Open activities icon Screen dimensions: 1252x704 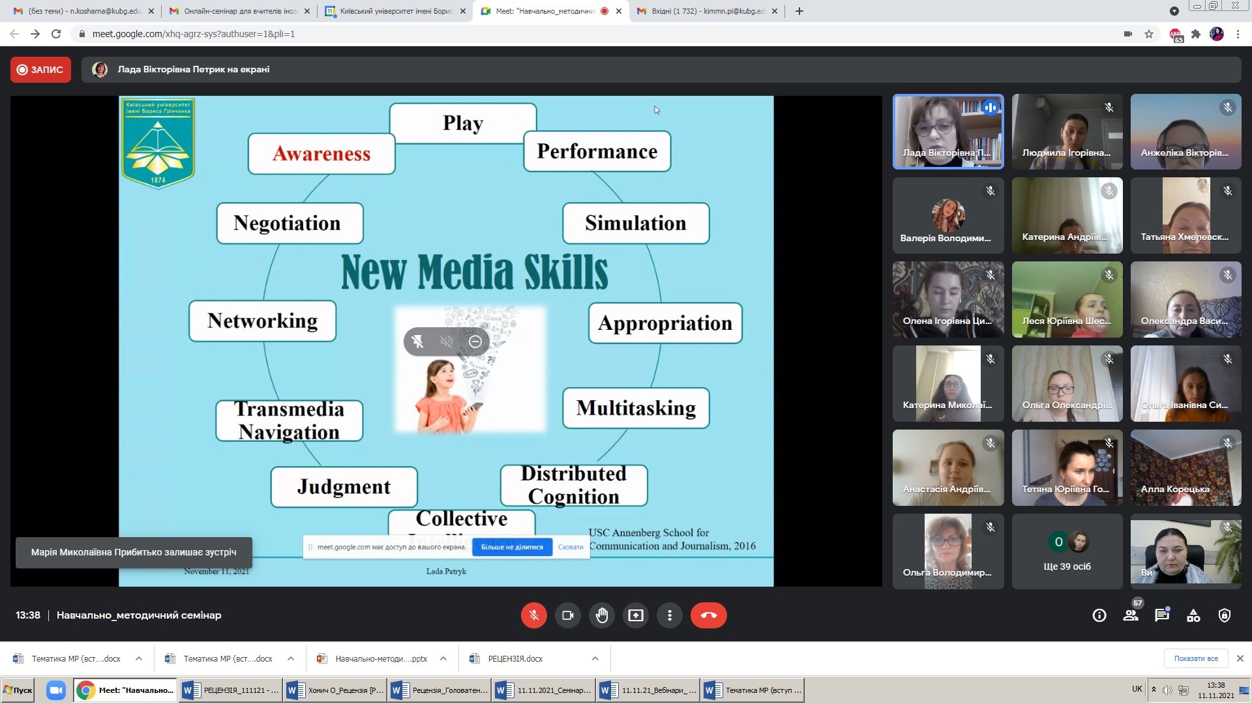(x=1193, y=615)
